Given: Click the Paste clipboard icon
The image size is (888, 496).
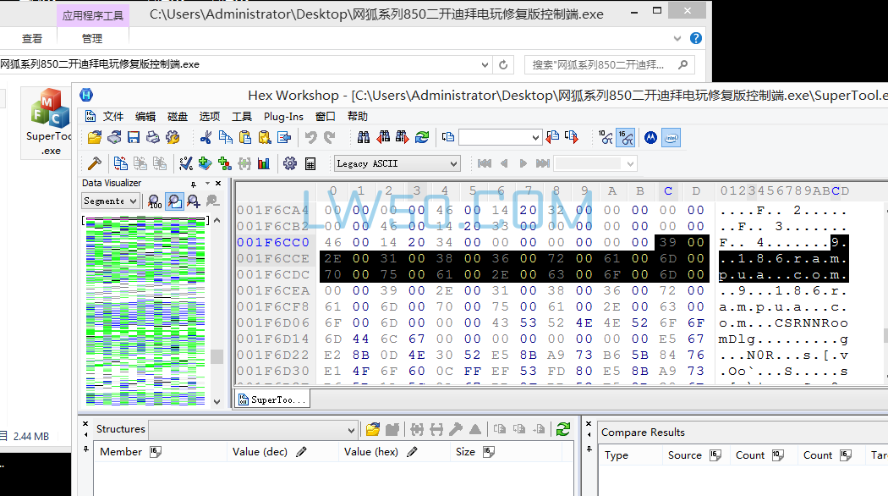Looking at the screenshot, I should coord(245,137).
